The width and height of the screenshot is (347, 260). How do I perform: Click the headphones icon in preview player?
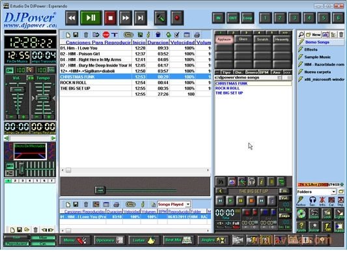(x=251, y=182)
